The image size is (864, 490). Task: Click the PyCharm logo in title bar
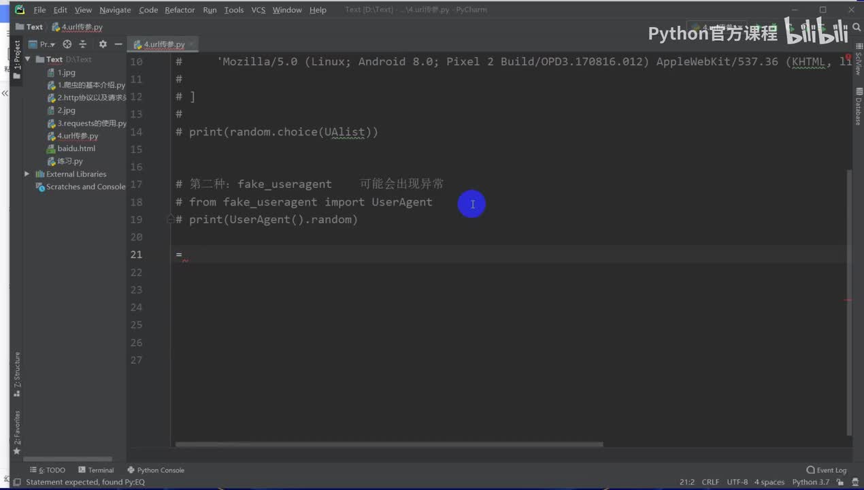tap(19, 10)
